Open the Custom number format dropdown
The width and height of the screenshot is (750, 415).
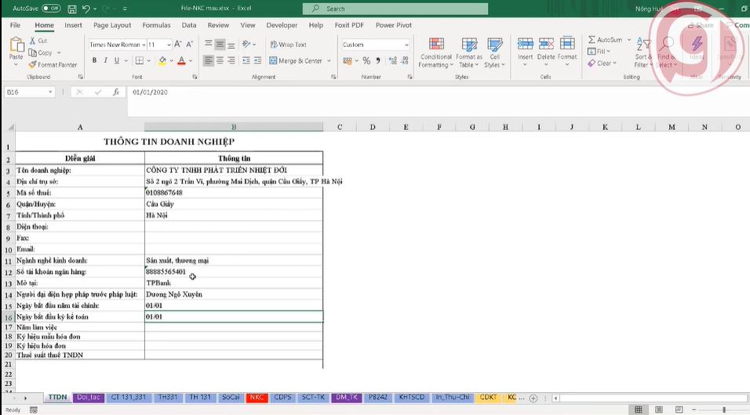tap(406, 45)
